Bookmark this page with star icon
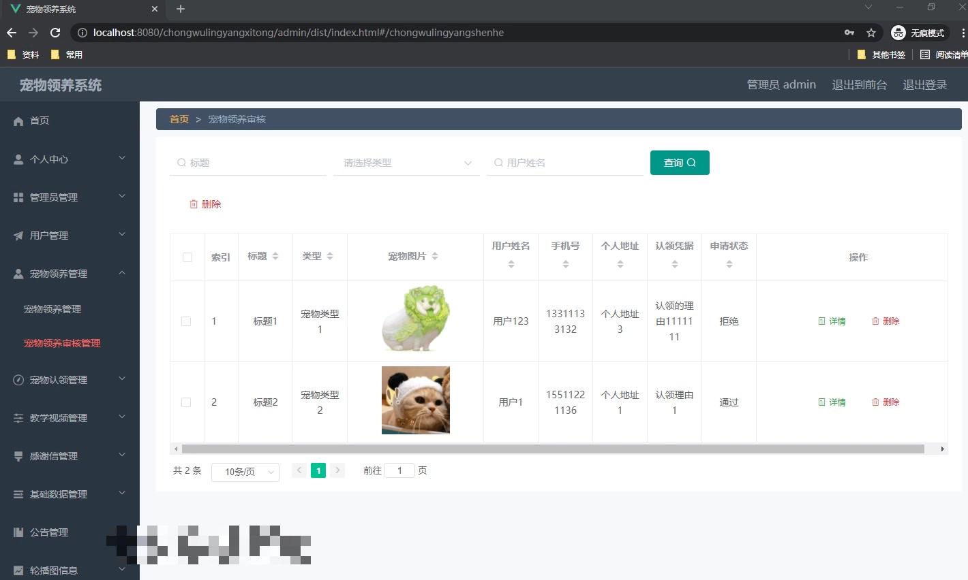 871,33
